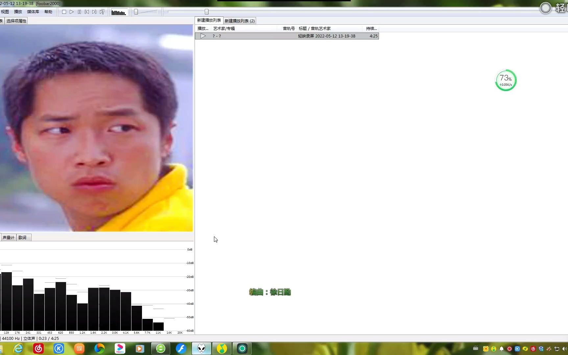The height and width of the screenshot is (355, 568).
Task: Open the QQ Music taskbar icon
Action: (x=222, y=348)
